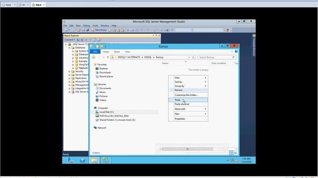Switch to the Home tab at top

pyautogui.click(x=8, y=5)
